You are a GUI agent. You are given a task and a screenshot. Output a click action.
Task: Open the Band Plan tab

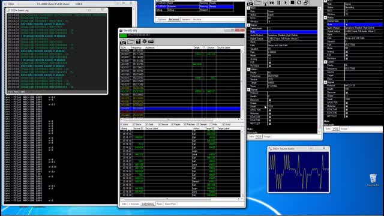click(x=170, y=204)
